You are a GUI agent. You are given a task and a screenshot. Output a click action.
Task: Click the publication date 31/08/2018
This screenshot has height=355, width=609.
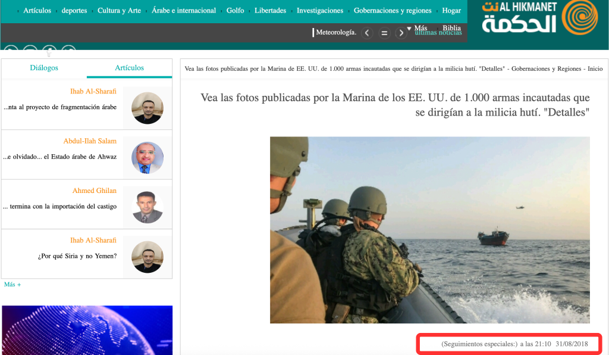coord(572,344)
